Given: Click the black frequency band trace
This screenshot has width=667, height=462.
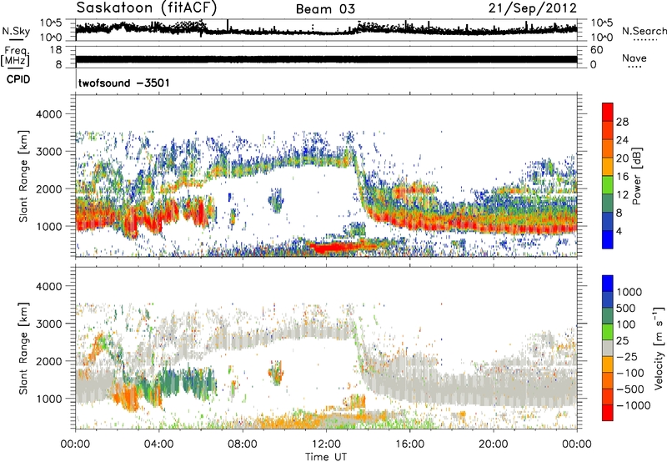Looking at the screenshot, I should [326, 59].
